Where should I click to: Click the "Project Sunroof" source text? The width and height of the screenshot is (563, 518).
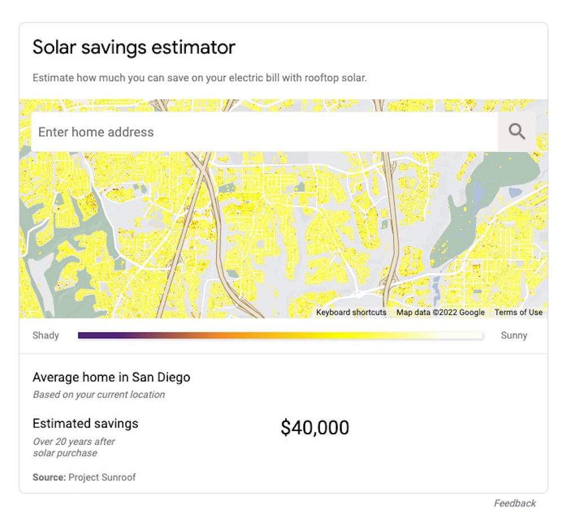coord(102,478)
